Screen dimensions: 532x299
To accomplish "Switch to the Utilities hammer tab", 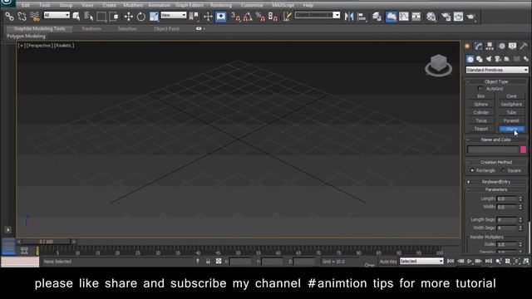I will (524, 47).
